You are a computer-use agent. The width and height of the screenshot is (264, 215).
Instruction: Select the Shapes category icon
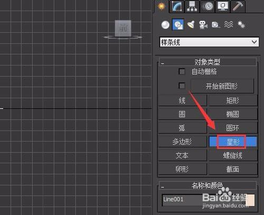178,24
